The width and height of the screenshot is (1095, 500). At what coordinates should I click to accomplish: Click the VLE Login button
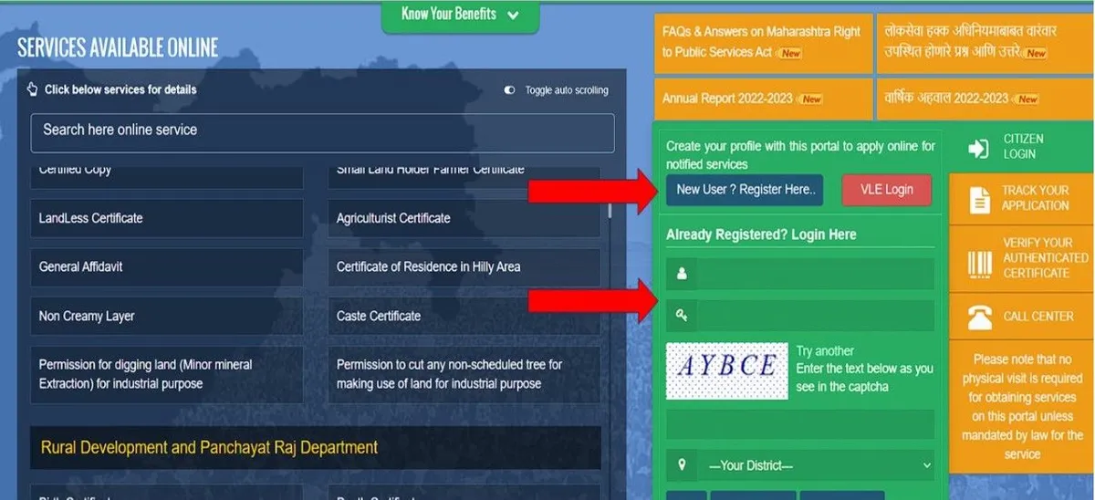pos(886,190)
